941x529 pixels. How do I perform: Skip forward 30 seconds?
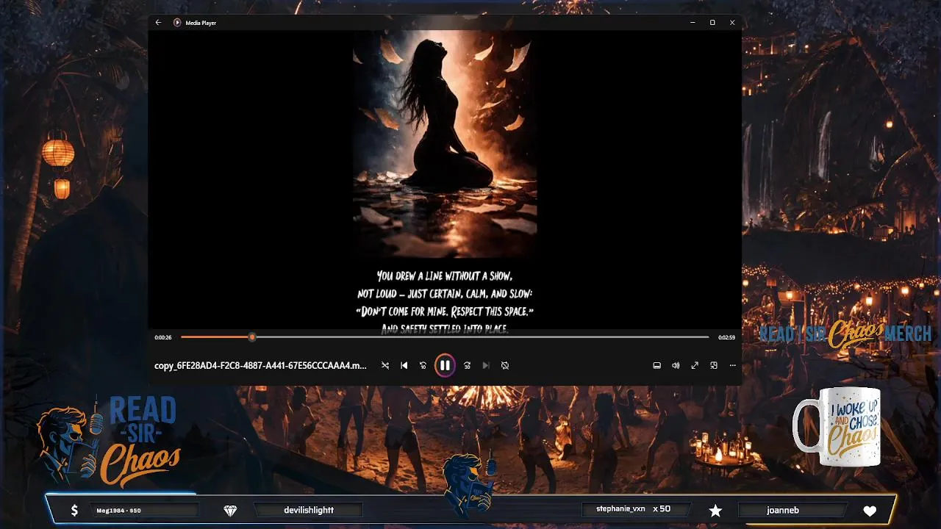[x=467, y=365]
